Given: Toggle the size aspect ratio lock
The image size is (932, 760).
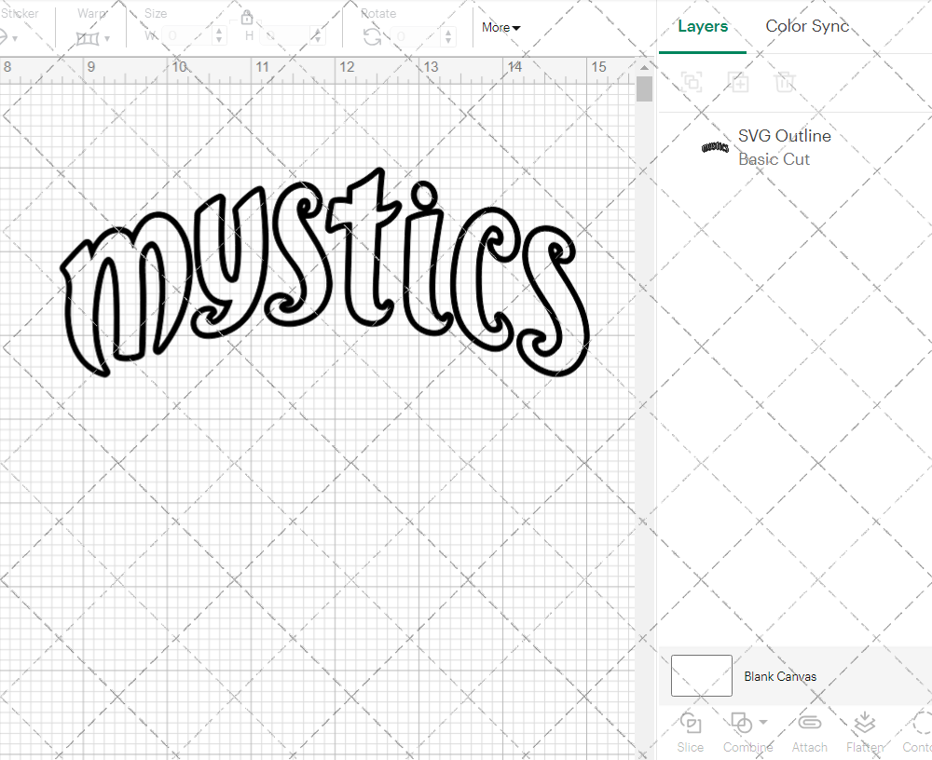Looking at the screenshot, I should tap(247, 17).
